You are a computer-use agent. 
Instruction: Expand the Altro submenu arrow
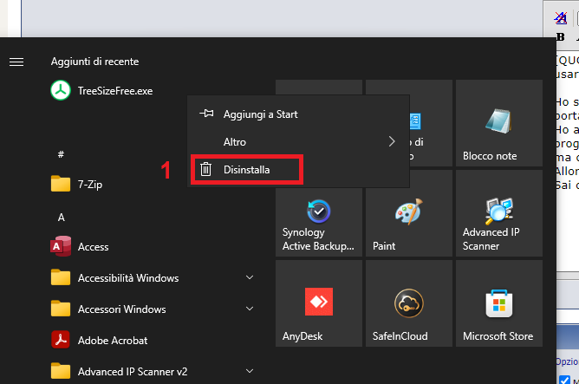pyautogui.click(x=392, y=141)
